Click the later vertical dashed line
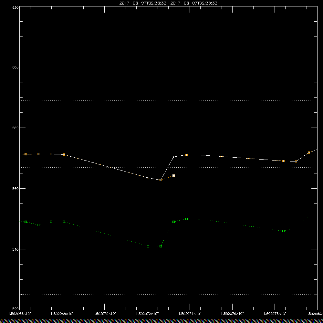 point(180,158)
